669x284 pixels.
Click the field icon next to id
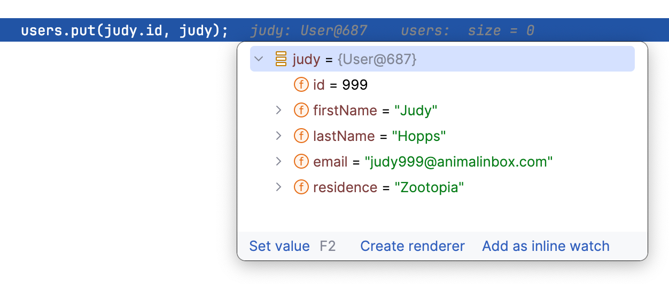[301, 85]
